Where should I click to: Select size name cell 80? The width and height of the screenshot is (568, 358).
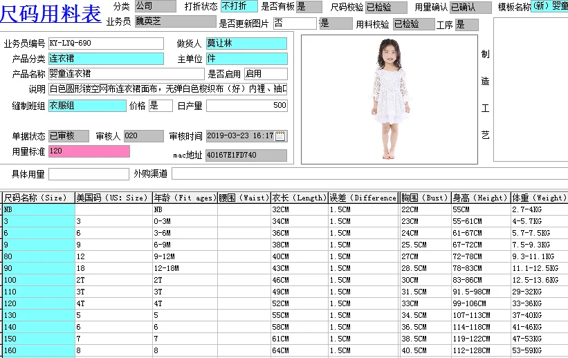39,256
